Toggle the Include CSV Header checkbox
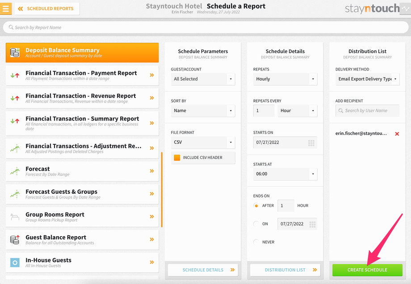 tap(177, 158)
